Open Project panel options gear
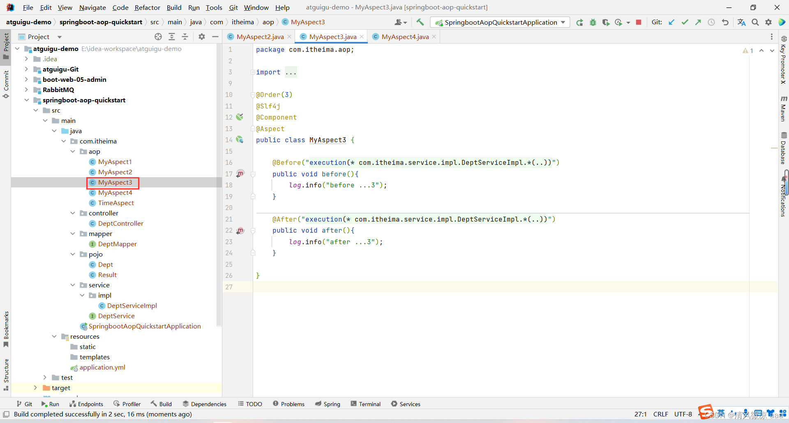This screenshot has width=789, height=423. [201, 37]
